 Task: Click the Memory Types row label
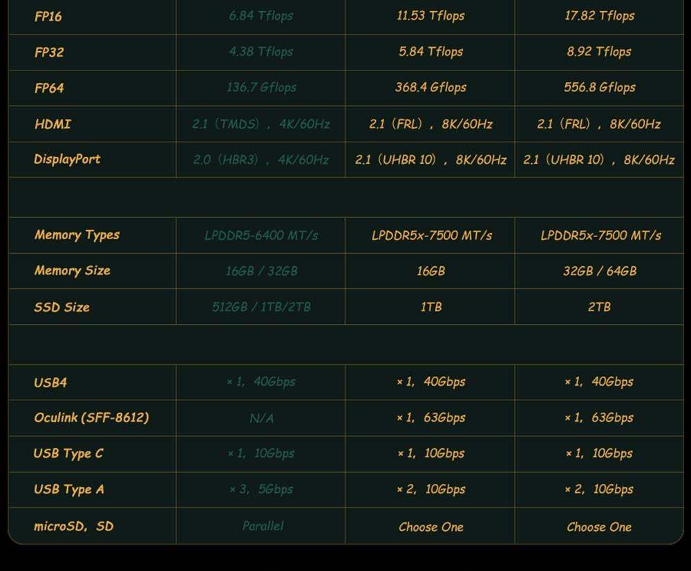pyautogui.click(x=77, y=235)
